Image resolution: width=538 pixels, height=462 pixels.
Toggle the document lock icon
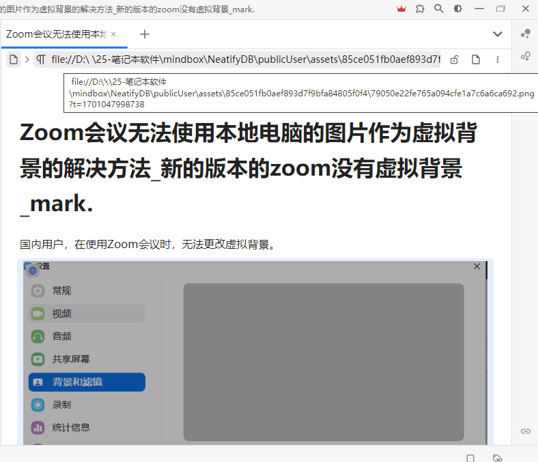tap(454, 59)
